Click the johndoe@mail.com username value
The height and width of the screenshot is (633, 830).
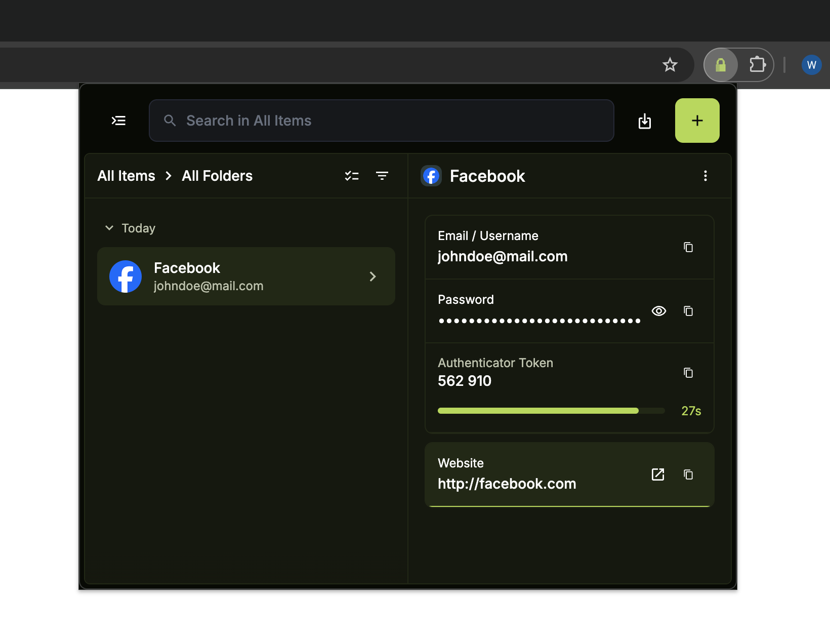point(503,256)
